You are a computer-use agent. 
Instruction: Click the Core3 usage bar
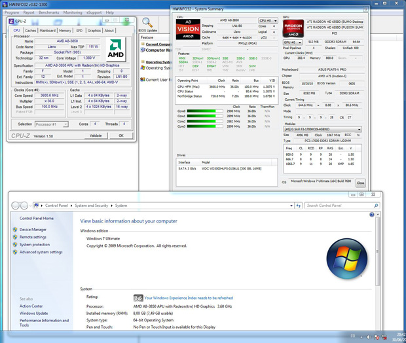pyautogui.click(x=205, y=126)
